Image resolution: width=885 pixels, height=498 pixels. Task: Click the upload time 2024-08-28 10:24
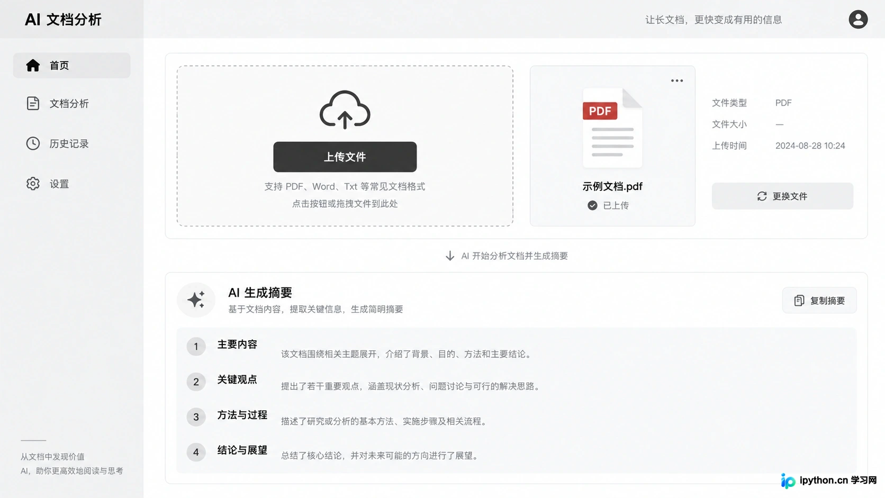[810, 146]
